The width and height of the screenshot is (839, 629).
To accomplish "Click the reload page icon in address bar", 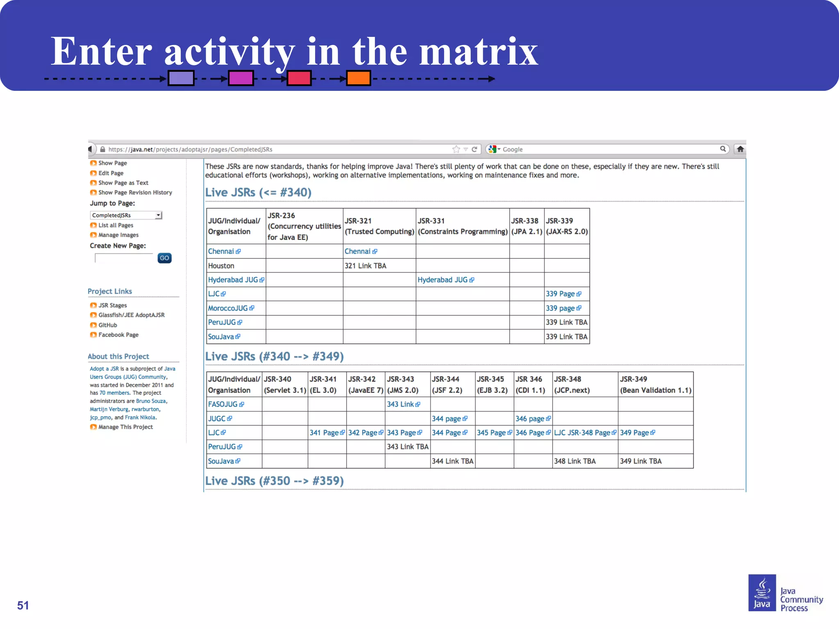I will coord(474,149).
